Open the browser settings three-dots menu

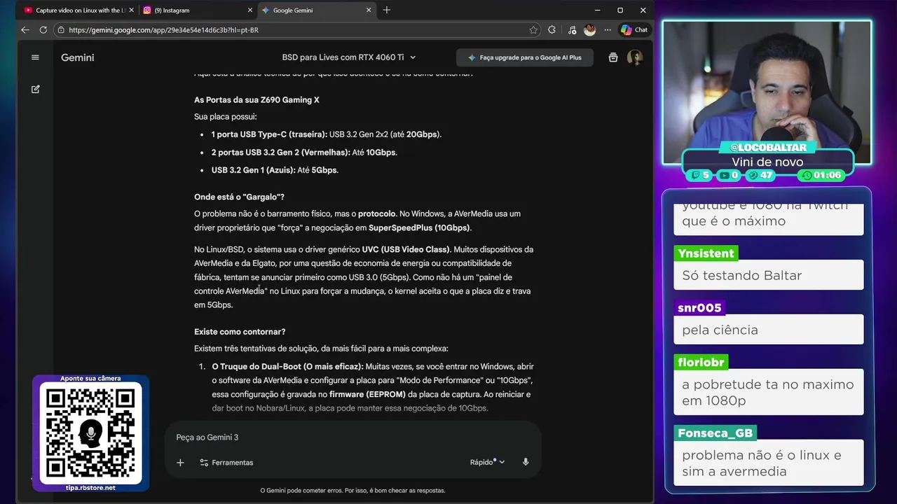607,30
